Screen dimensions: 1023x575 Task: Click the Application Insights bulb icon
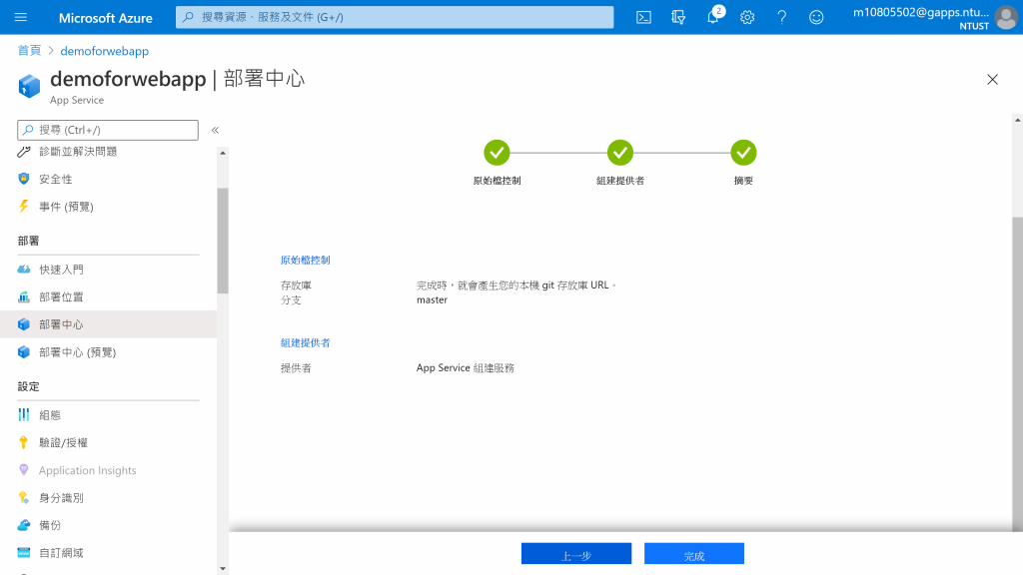click(24, 470)
